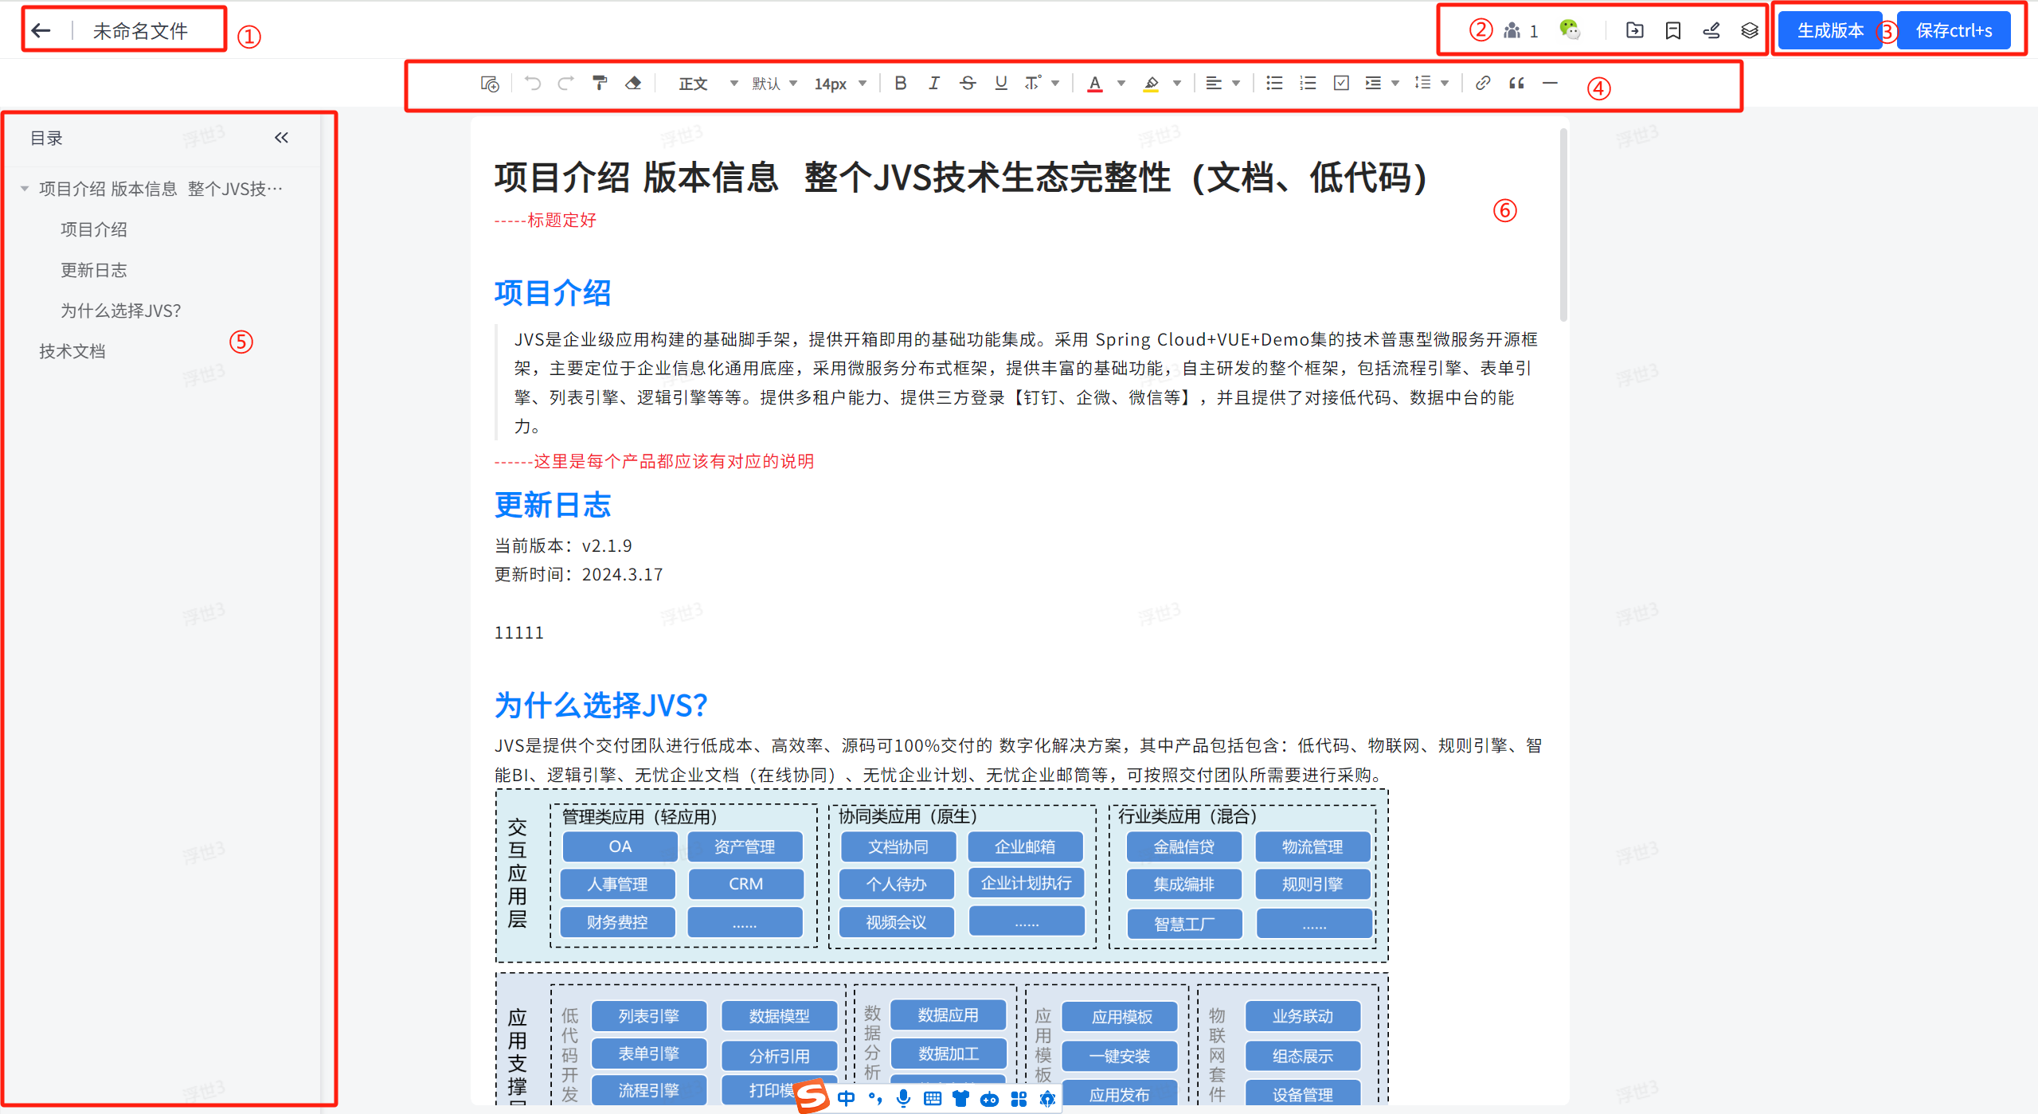
Task: Toggle bold formatting
Action: [x=900, y=83]
